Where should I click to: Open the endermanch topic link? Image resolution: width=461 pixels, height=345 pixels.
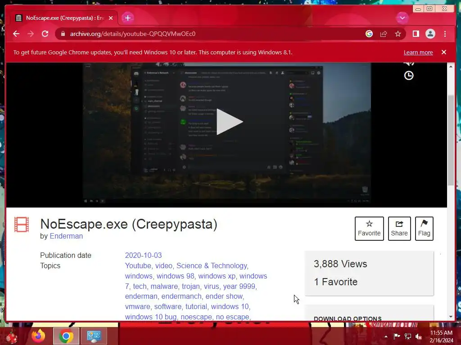point(181,296)
